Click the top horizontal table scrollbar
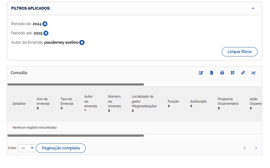Image resolution: width=270 pixels, height=168 pixels. point(76,84)
